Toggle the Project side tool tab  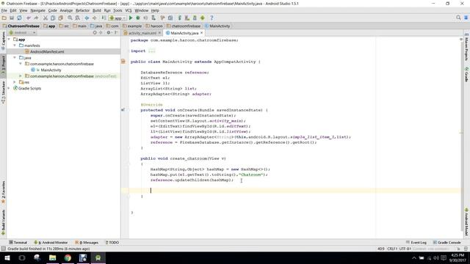point(3,65)
